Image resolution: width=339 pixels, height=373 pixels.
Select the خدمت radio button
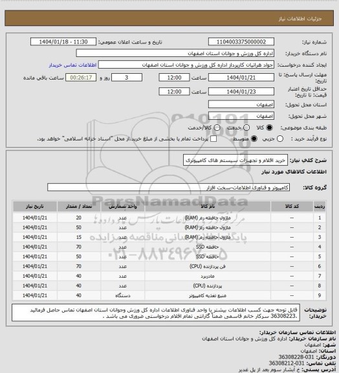coord(246,128)
